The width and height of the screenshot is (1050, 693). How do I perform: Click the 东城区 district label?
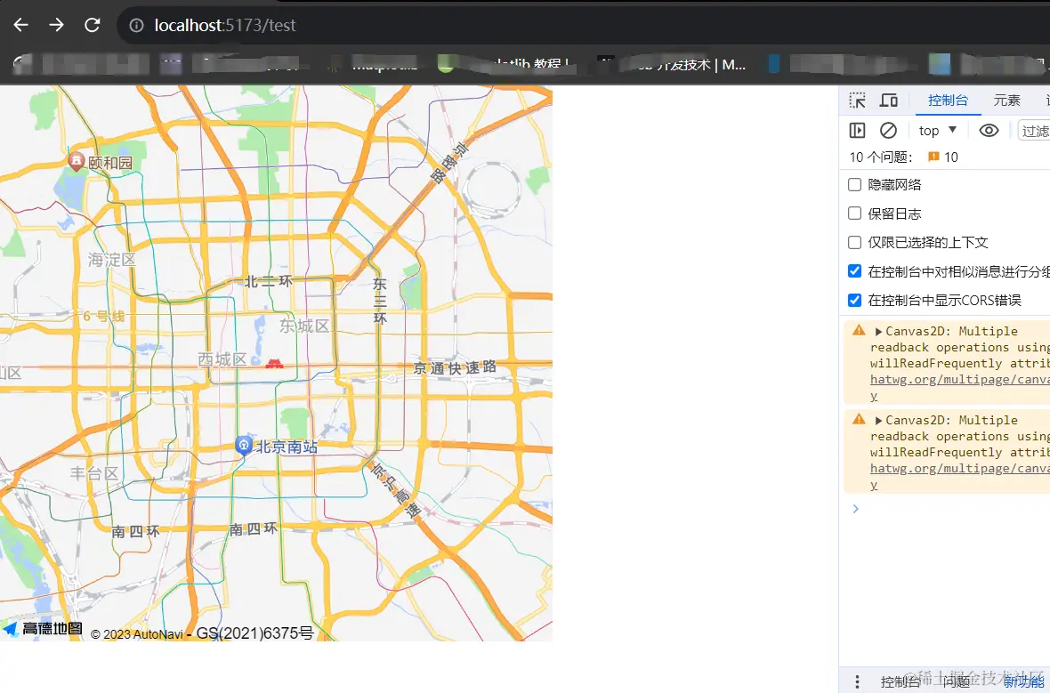304,326
